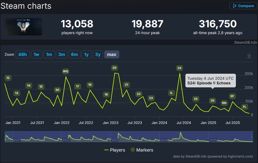The image size is (258, 163).
Task: Click marker 20 on the chart
Action: pos(114,68)
